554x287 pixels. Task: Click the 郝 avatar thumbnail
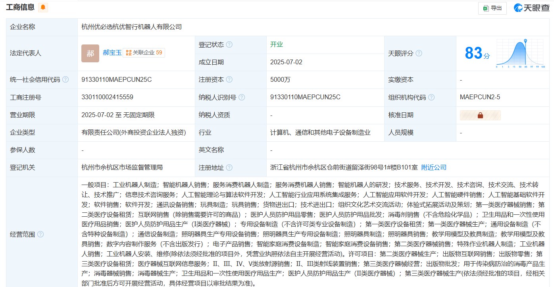(x=90, y=53)
